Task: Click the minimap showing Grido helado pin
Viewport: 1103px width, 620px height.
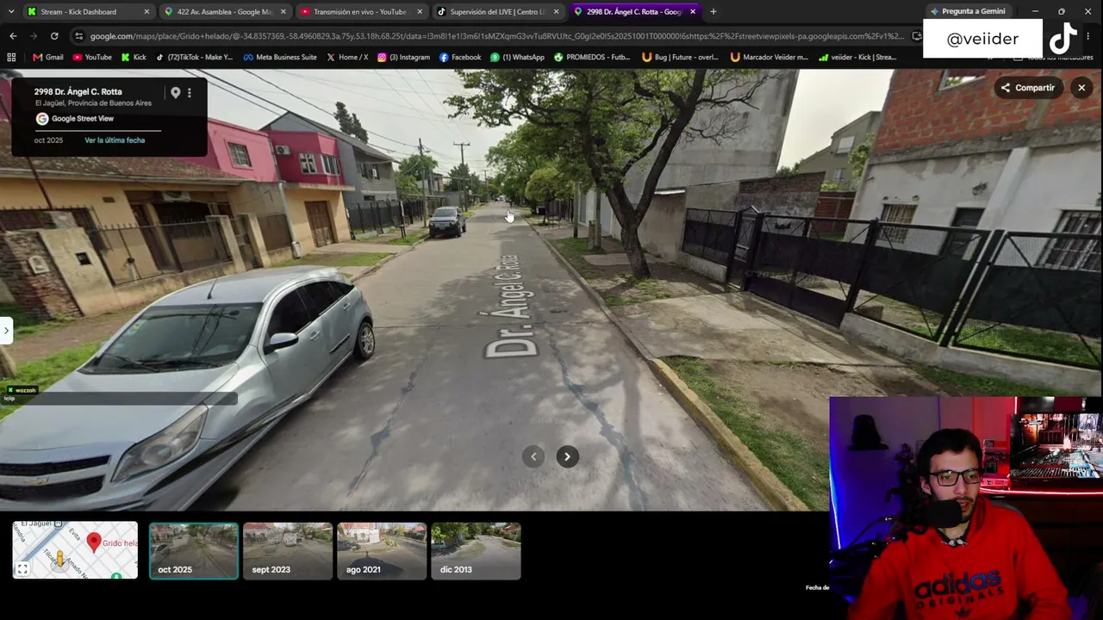Action: pyautogui.click(x=75, y=550)
